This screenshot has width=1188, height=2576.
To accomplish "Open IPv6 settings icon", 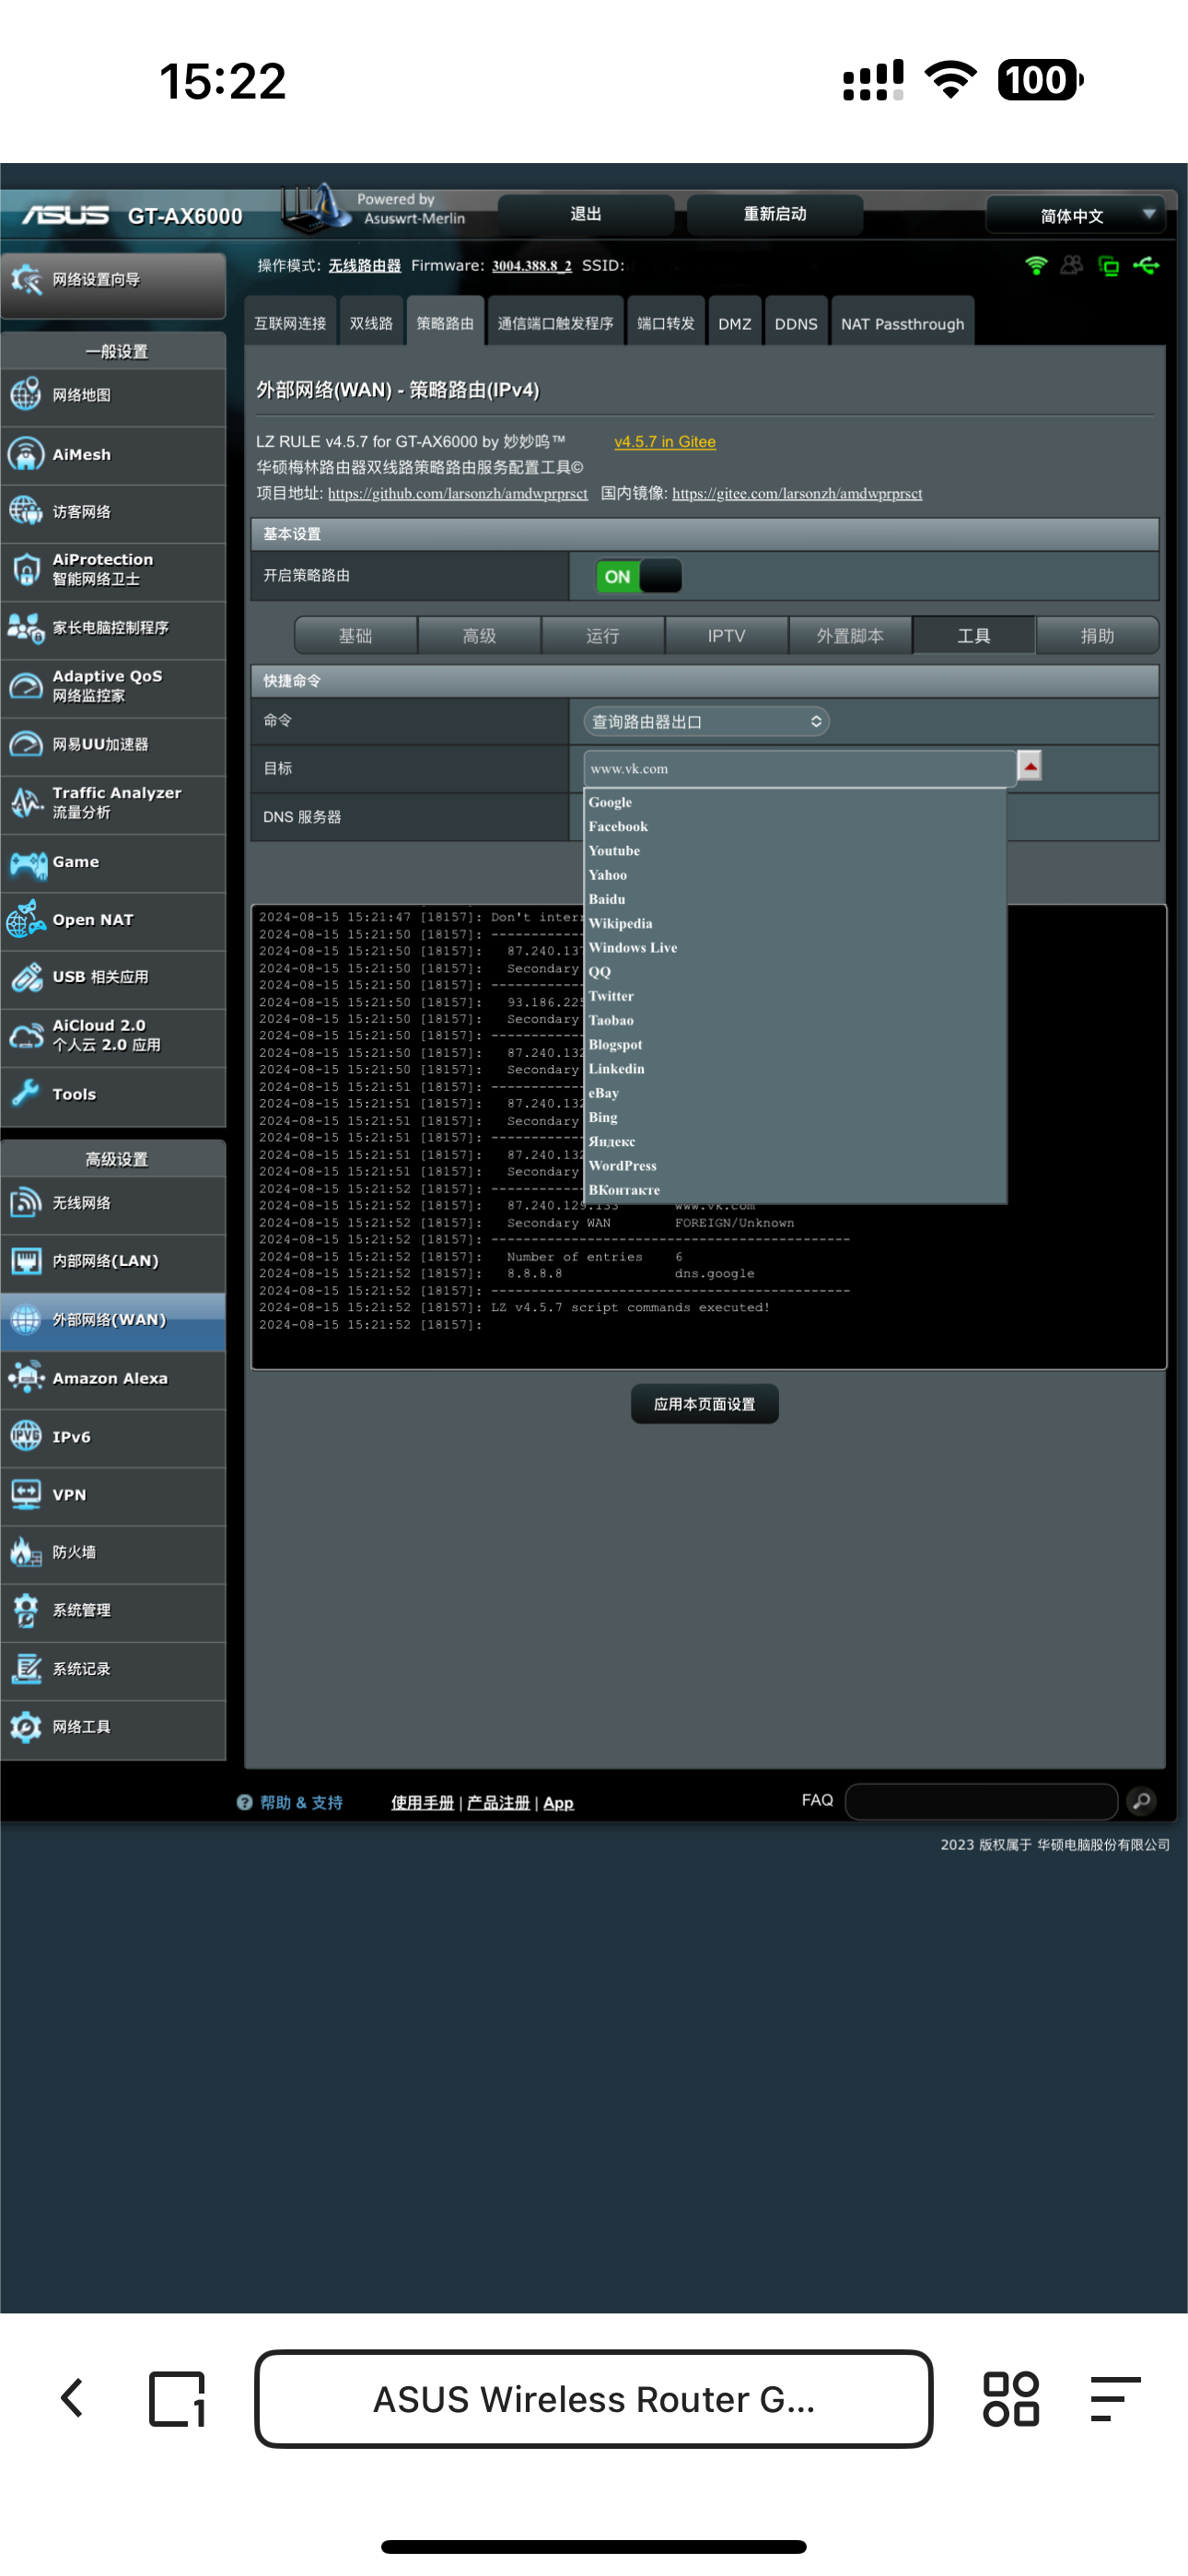I will click(x=27, y=1436).
